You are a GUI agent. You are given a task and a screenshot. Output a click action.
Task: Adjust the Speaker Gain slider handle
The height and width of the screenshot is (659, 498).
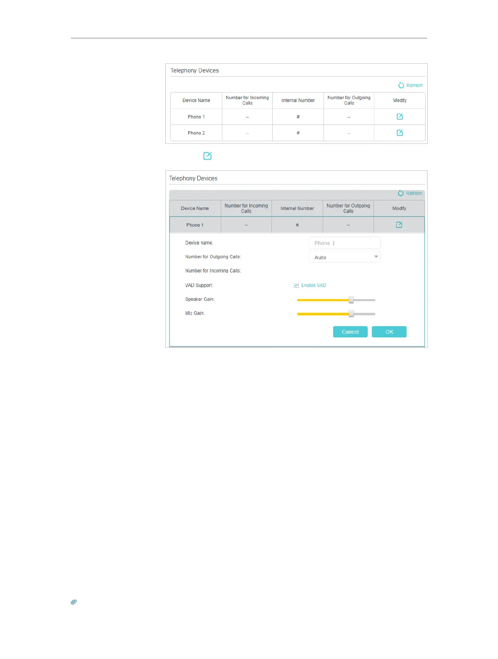[x=351, y=300]
